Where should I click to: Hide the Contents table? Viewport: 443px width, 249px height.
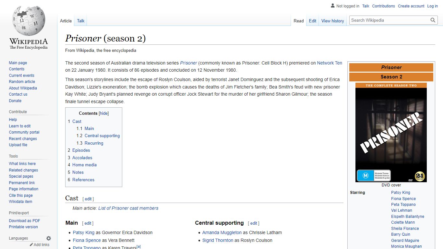104,113
